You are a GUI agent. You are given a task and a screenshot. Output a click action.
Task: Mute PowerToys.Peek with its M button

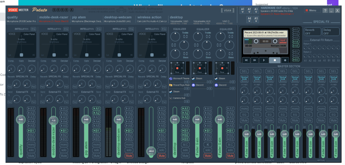click(188, 88)
